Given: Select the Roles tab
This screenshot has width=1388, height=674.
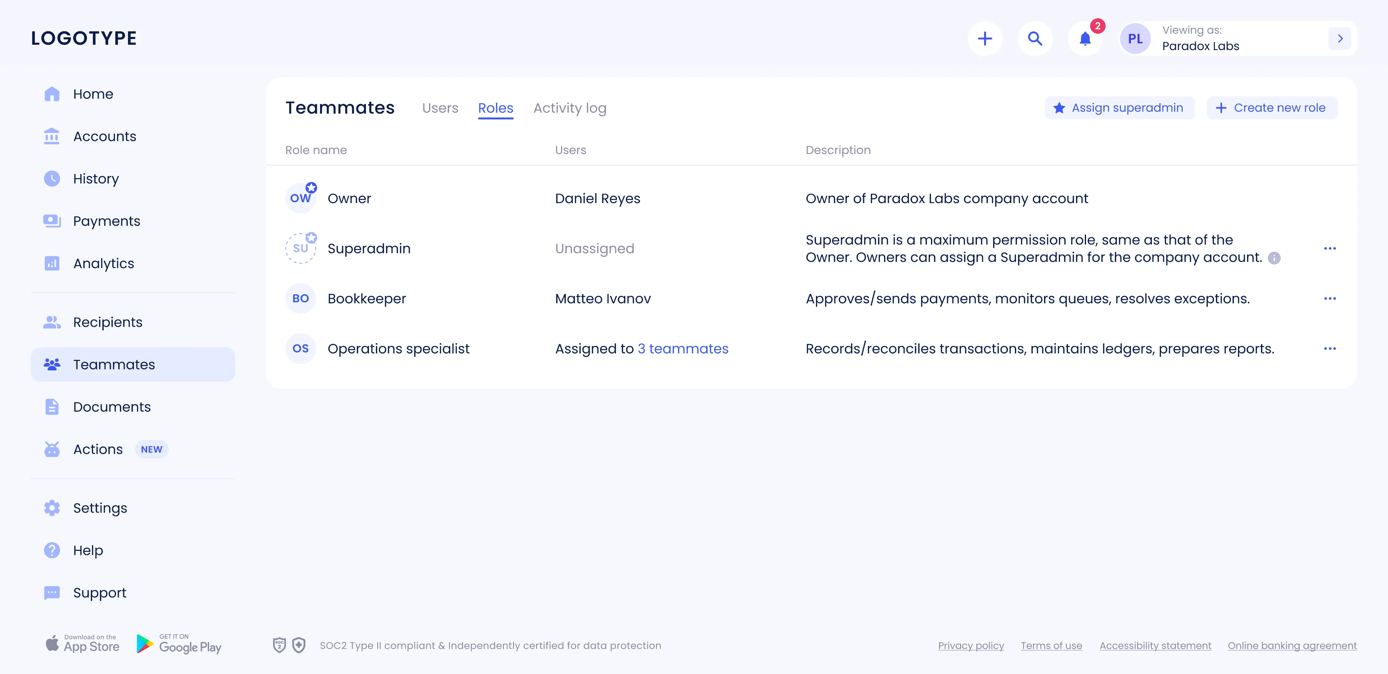Looking at the screenshot, I should (496, 108).
